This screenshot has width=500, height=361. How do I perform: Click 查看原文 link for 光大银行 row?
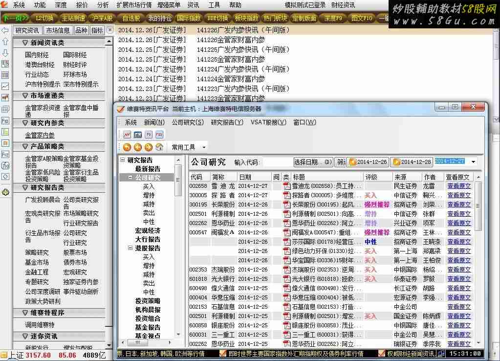pyautogui.click(x=459, y=279)
